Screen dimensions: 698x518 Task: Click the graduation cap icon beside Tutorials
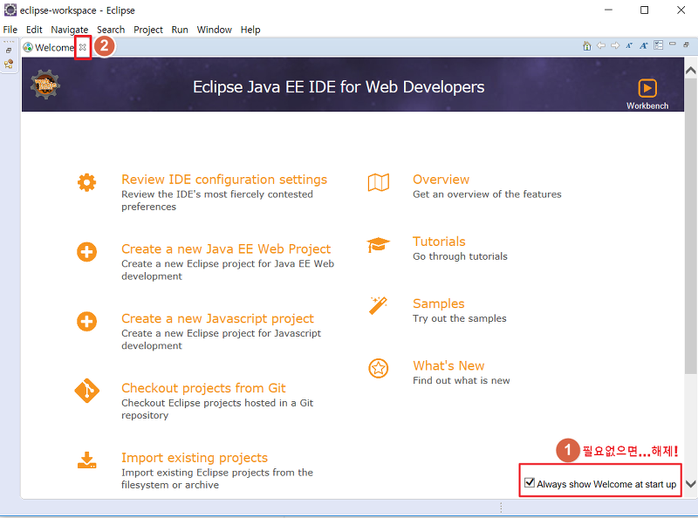coord(378,245)
